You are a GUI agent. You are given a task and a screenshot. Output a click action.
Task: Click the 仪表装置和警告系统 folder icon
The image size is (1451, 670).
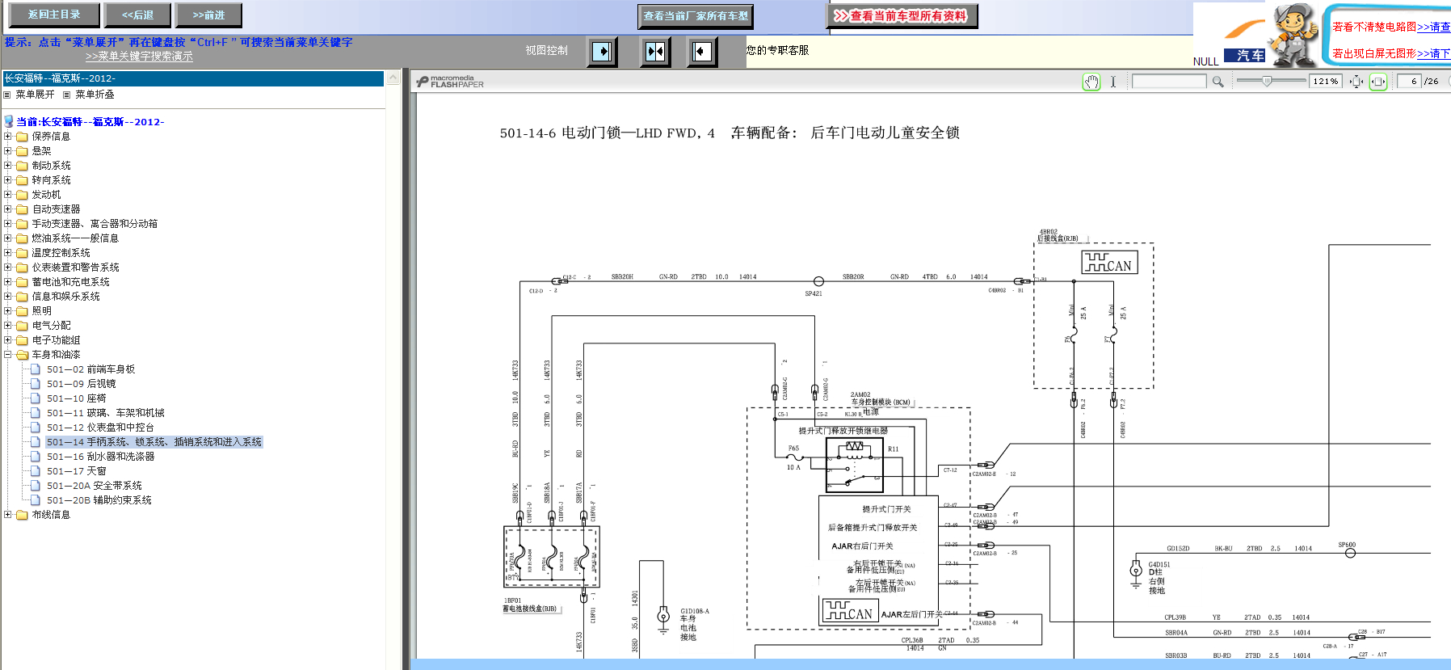23,268
